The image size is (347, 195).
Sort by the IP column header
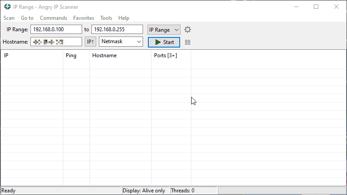point(32,55)
